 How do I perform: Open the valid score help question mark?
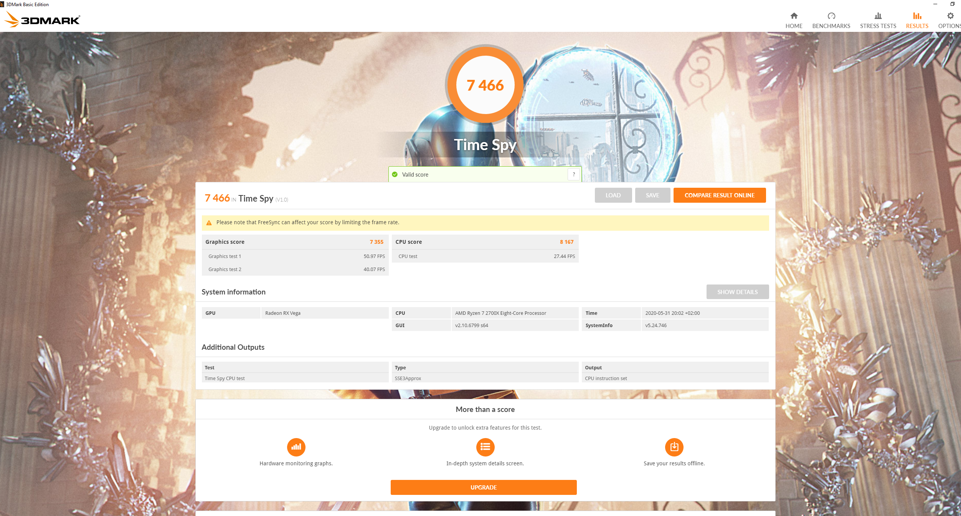573,174
